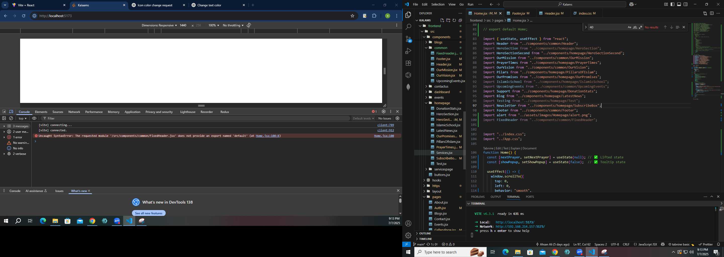Switch to PROBLEMS panel tab
724x257 pixels.
478,197
